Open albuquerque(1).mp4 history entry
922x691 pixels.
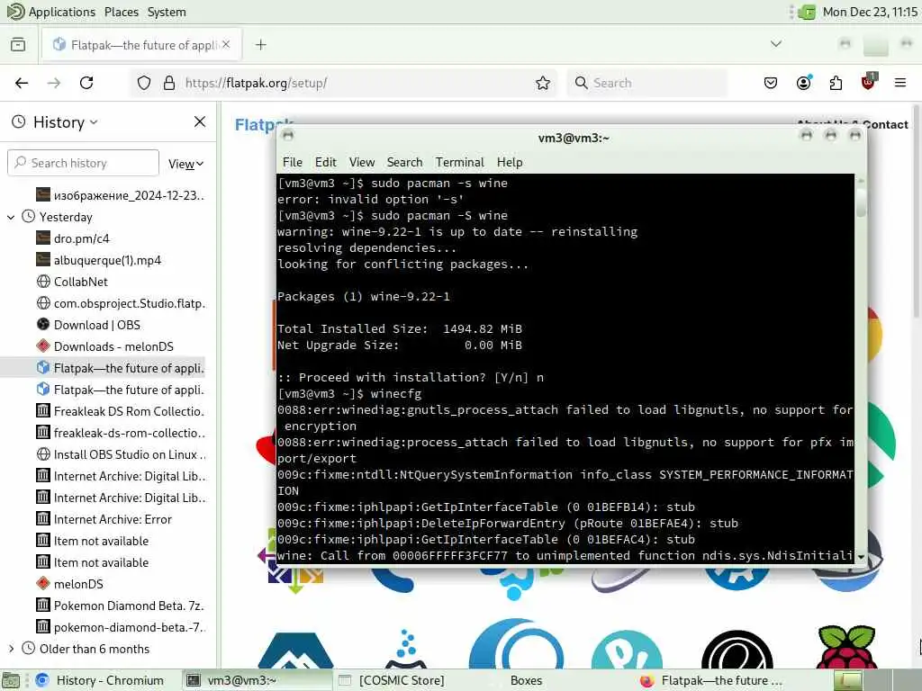pos(108,260)
